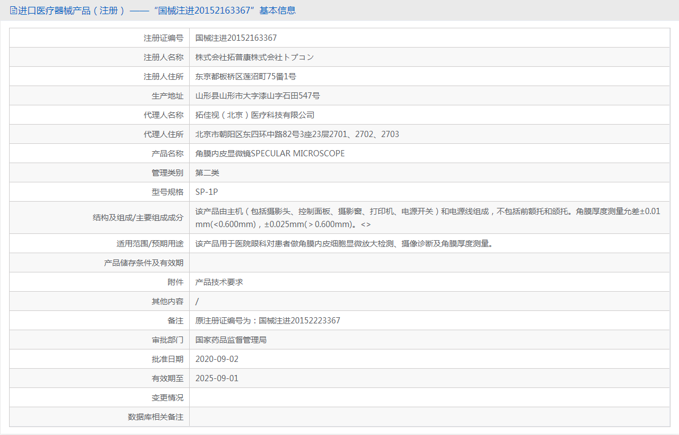Click the 数据库相关备注 label
The height and width of the screenshot is (435, 679).
(x=156, y=417)
